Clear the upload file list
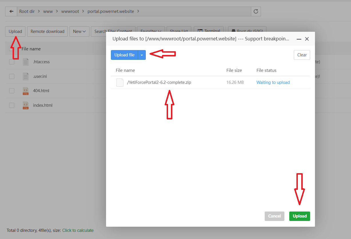Screen dimensions: 351x239 point(302,55)
